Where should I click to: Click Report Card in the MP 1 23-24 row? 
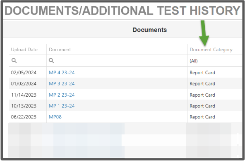pos(202,106)
